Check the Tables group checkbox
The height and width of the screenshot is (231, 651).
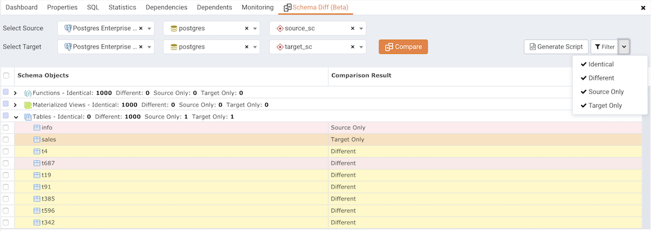pos(6,115)
